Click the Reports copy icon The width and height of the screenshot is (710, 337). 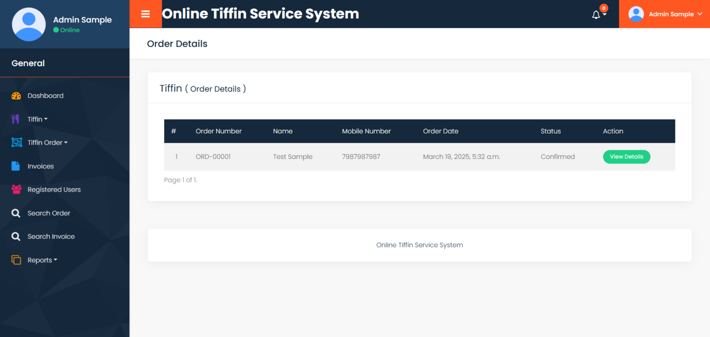pyautogui.click(x=16, y=260)
